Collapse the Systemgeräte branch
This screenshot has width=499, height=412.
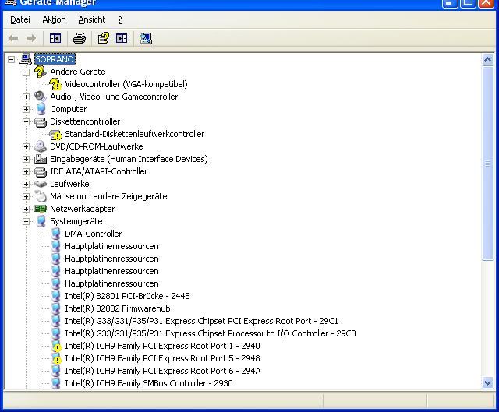pyautogui.click(x=26, y=222)
